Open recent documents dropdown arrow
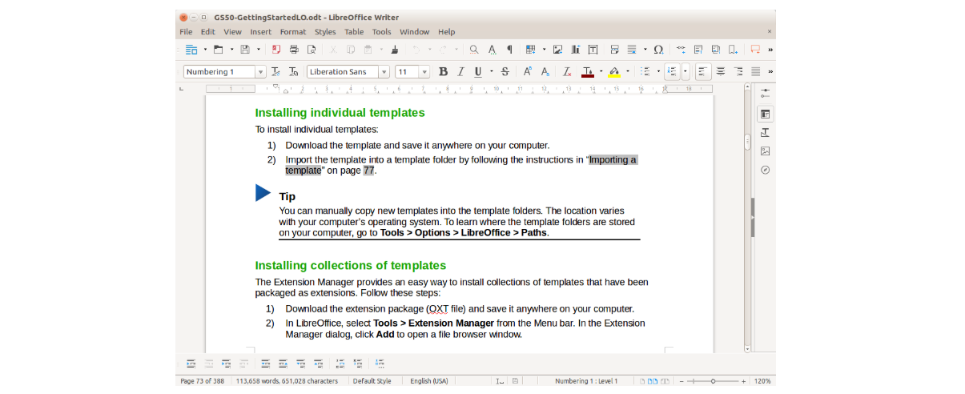This screenshot has width=965, height=394. coord(231,50)
